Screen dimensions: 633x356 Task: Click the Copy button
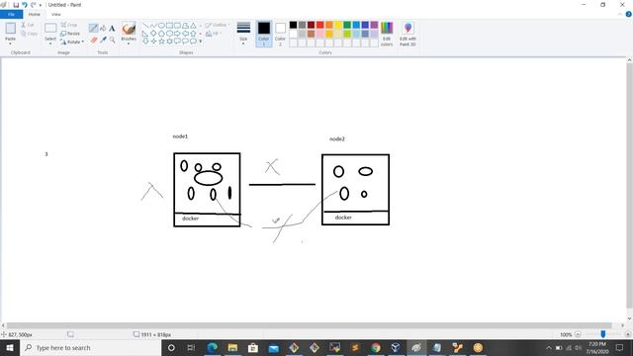point(29,34)
